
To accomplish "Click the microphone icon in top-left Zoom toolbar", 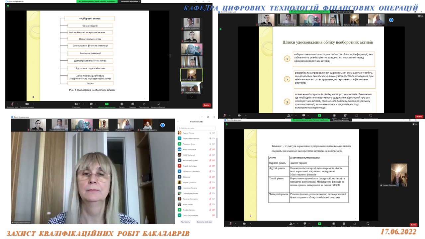I will 13,104.
